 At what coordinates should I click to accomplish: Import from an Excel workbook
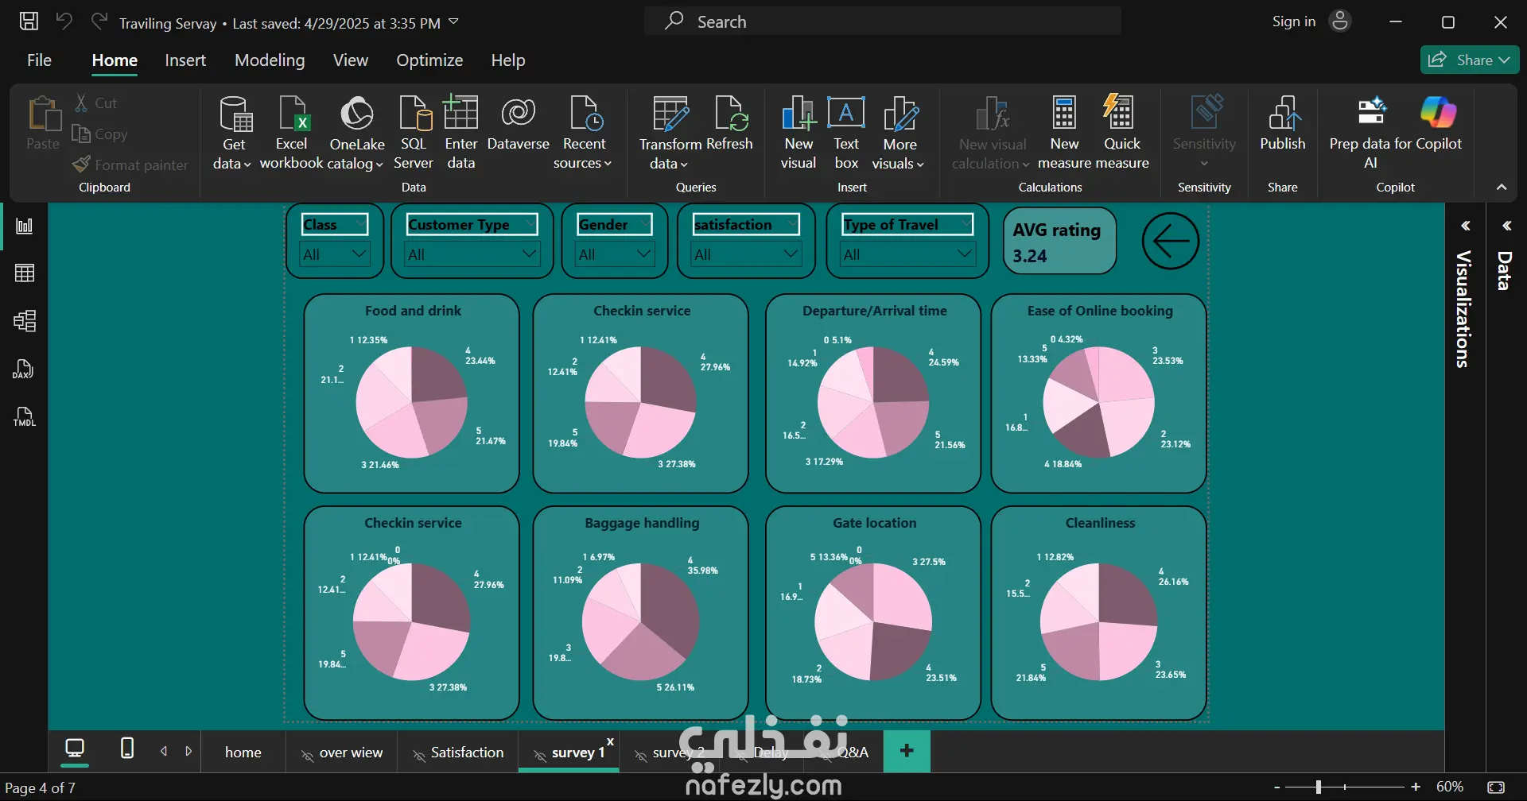[x=291, y=132]
